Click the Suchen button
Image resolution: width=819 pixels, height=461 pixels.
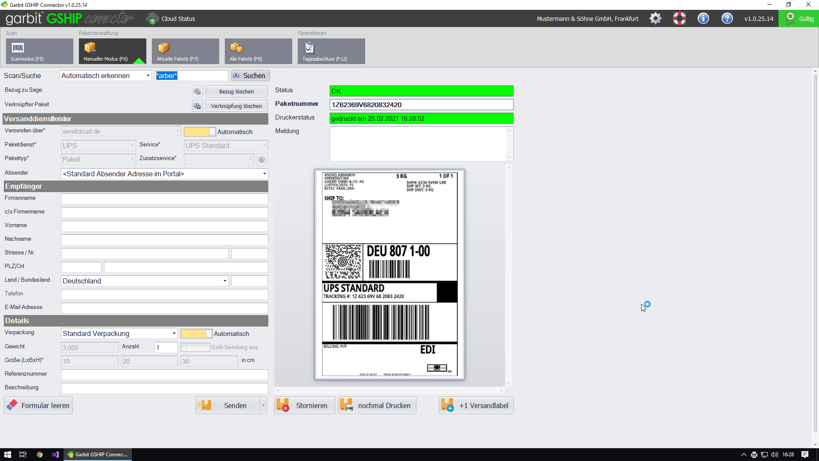point(250,76)
